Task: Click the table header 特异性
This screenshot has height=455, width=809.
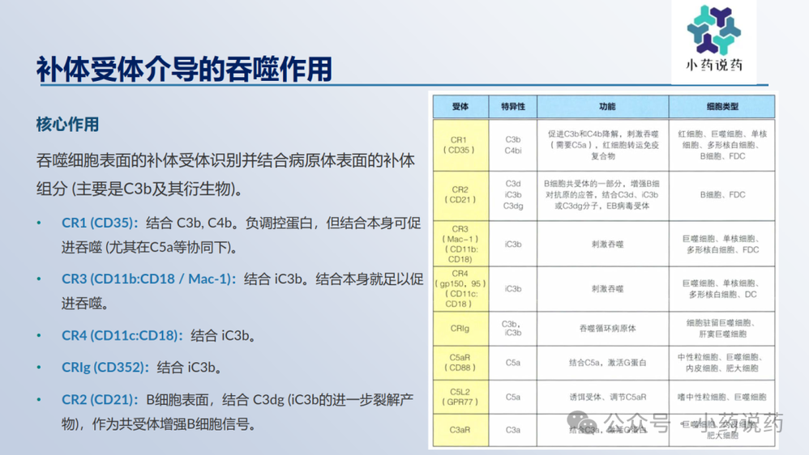Action: (513, 107)
